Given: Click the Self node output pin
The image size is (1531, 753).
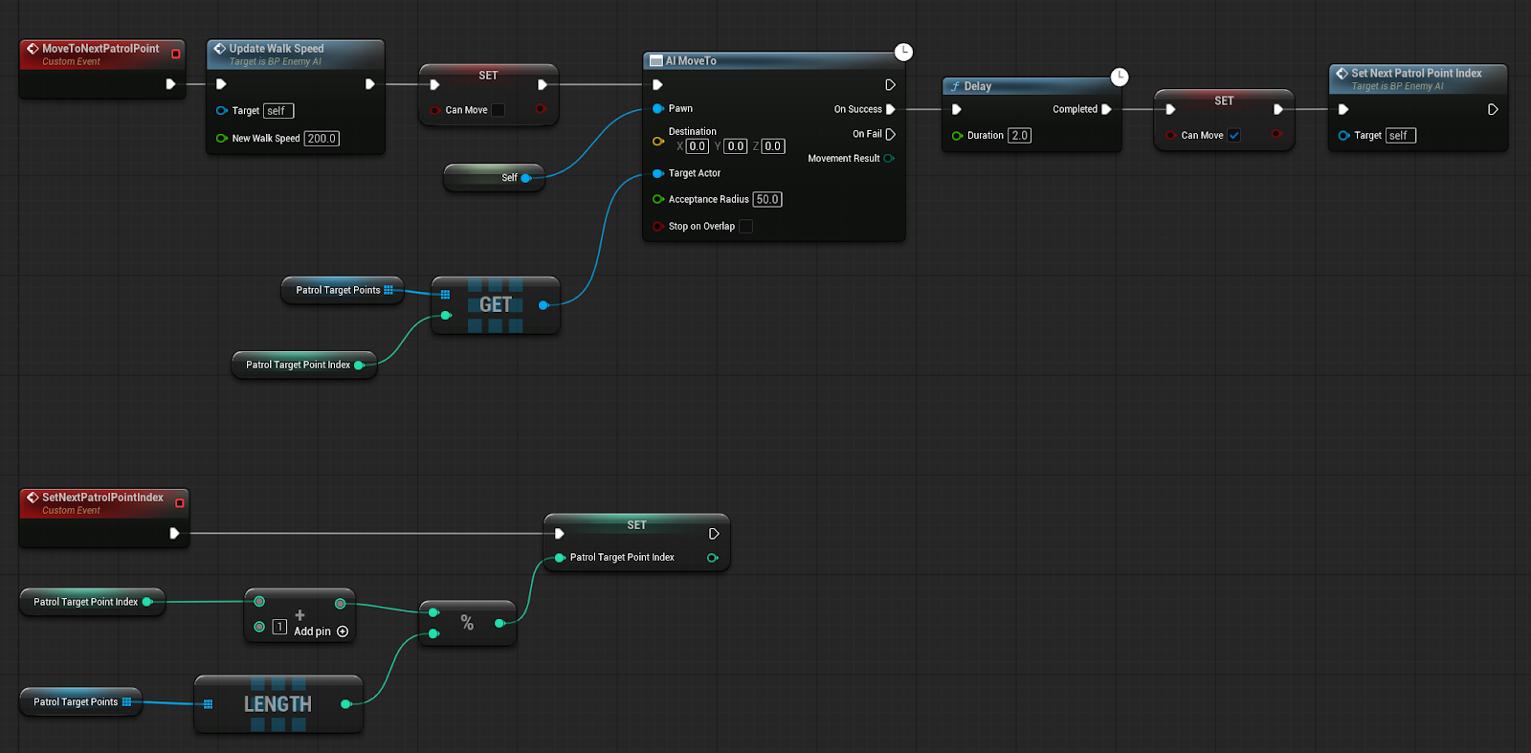Looking at the screenshot, I should (x=526, y=178).
